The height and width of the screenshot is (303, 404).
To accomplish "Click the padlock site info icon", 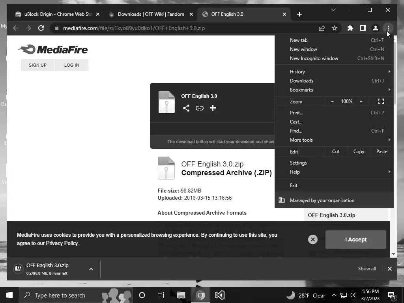I will pos(57,28).
